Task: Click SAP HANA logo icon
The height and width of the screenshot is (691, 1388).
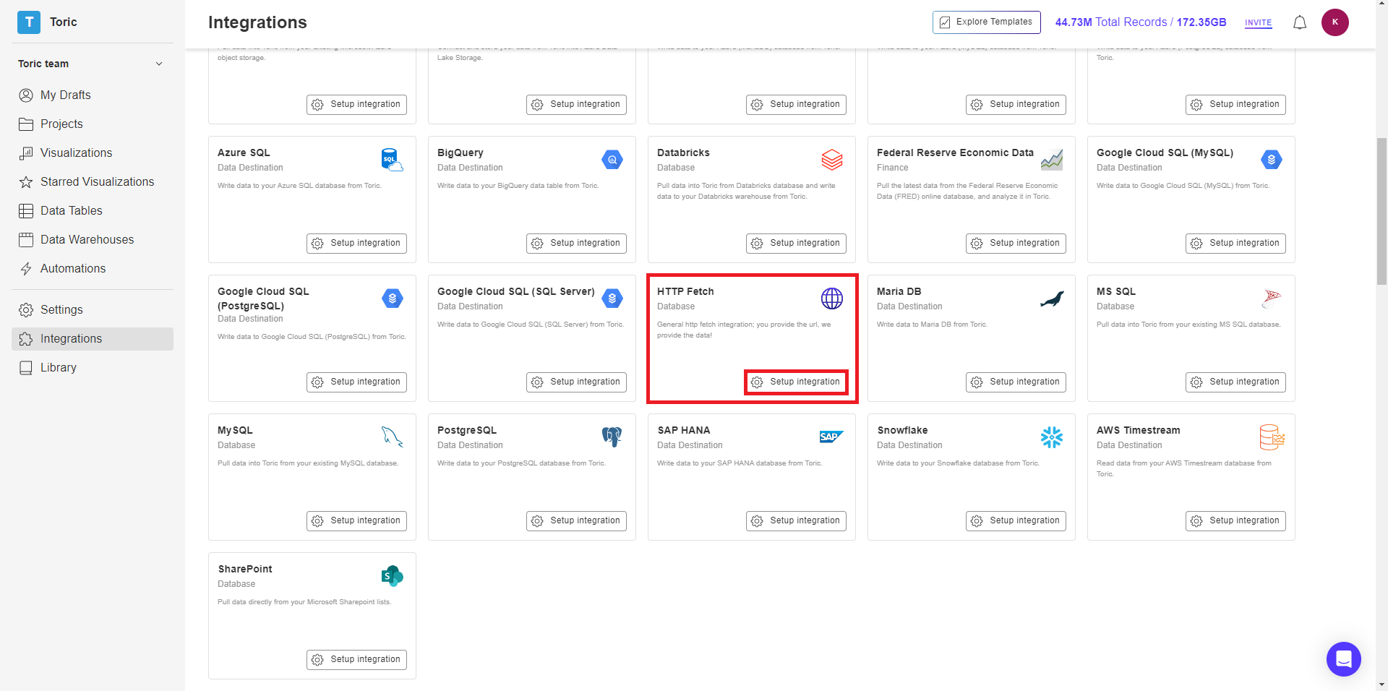Action: point(831,437)
